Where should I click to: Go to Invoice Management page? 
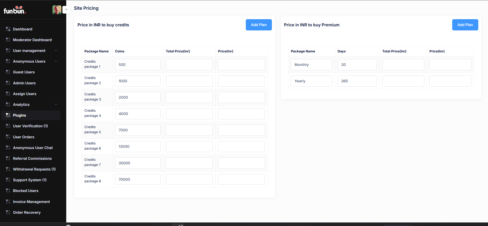pos(31,202)
